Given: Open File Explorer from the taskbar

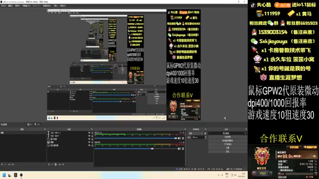Looking at the screenshot, I should pyautogui.click(x=10, y=175).
